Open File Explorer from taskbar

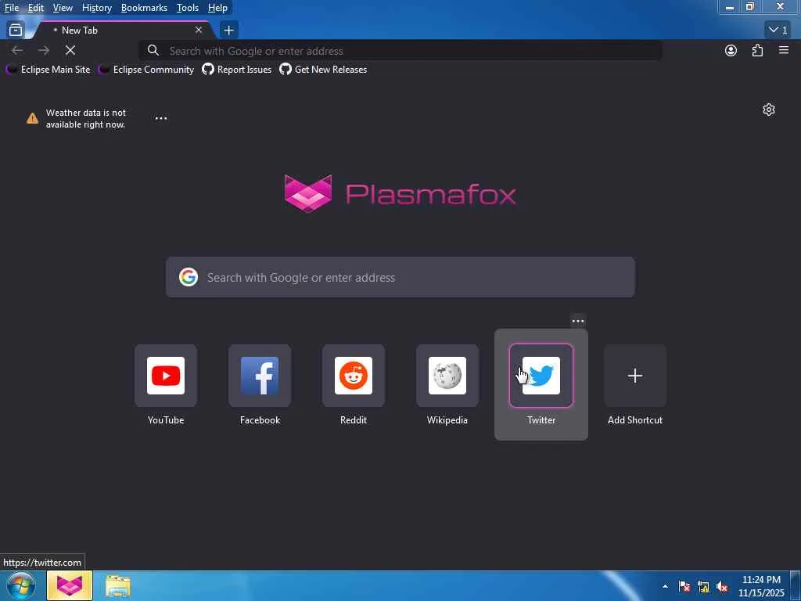(118, 585)
